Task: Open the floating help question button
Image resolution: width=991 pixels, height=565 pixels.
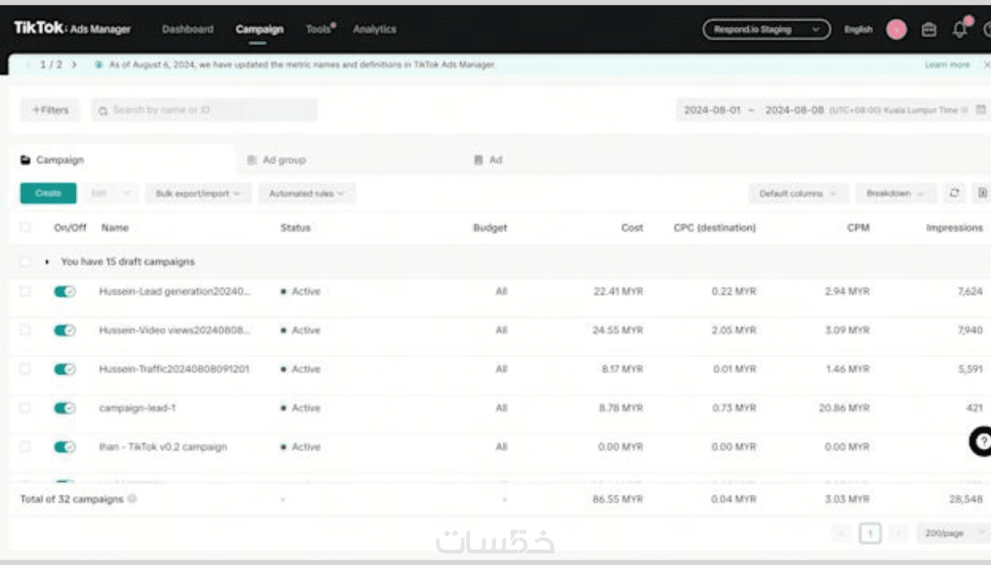Action: tap(982, 441)
